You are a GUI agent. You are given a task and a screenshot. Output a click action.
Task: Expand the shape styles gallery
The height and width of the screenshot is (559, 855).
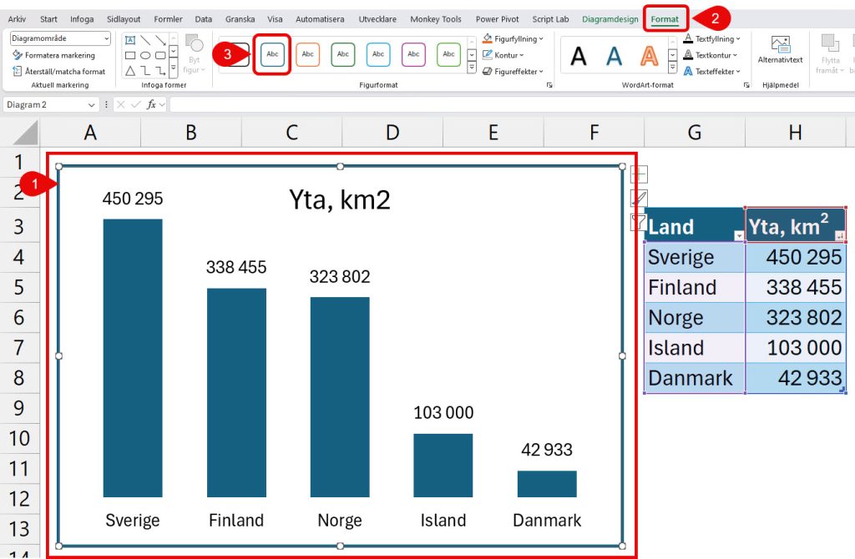472,68
